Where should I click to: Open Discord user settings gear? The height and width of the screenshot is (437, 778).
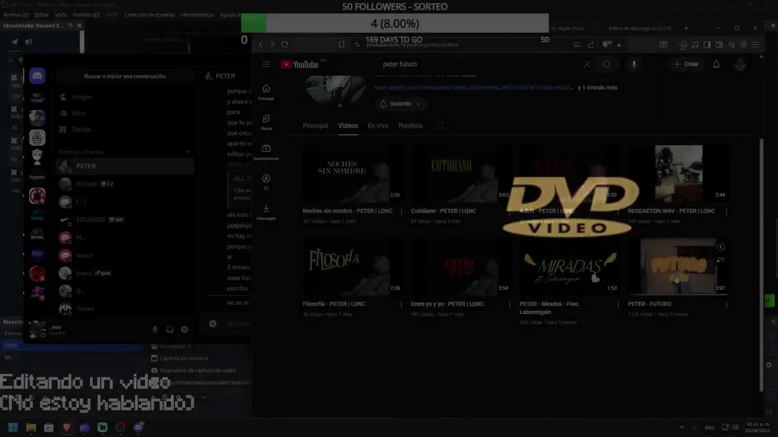[x=184, y=330]
